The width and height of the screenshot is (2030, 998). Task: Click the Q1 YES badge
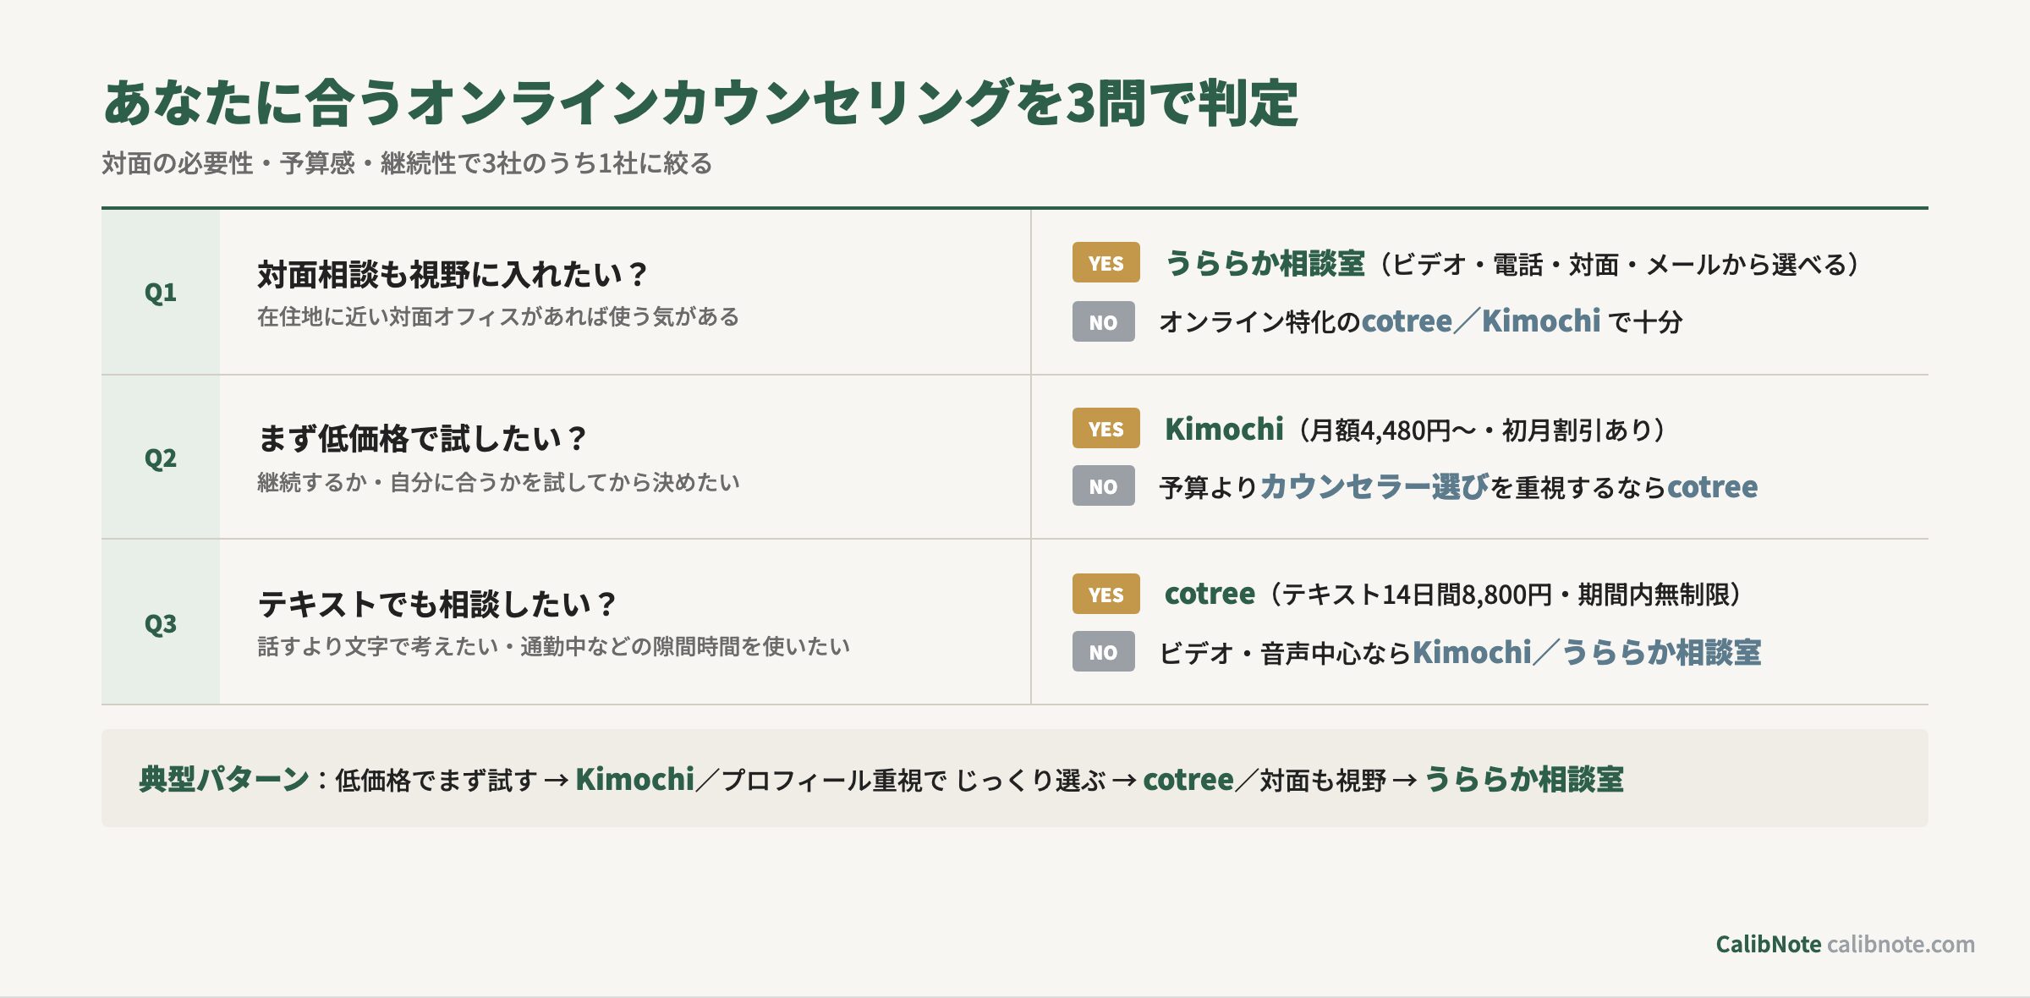tap(1106, 262)
